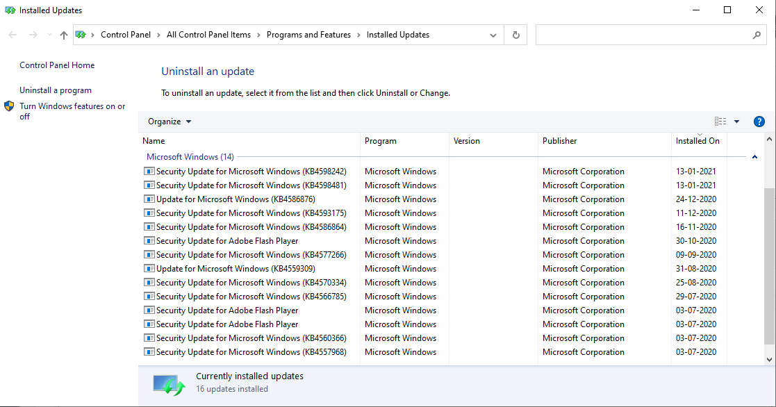Viewport: 776px width, 407px height.
Task: Click Microsoft Corporation in the KB4570334 row
Action: coord(584,283)
